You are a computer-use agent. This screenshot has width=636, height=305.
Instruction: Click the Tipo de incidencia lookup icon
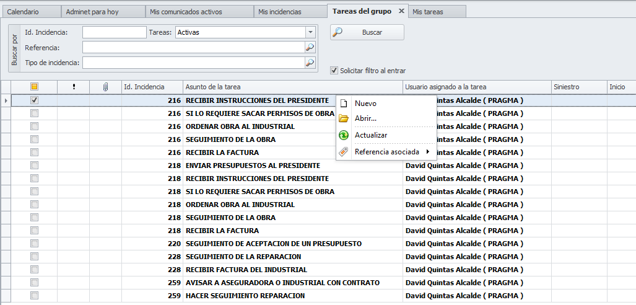[310, 63]
